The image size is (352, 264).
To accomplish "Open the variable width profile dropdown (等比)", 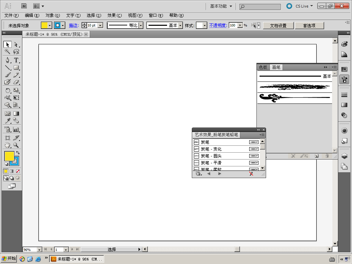I will pos(141,25).
